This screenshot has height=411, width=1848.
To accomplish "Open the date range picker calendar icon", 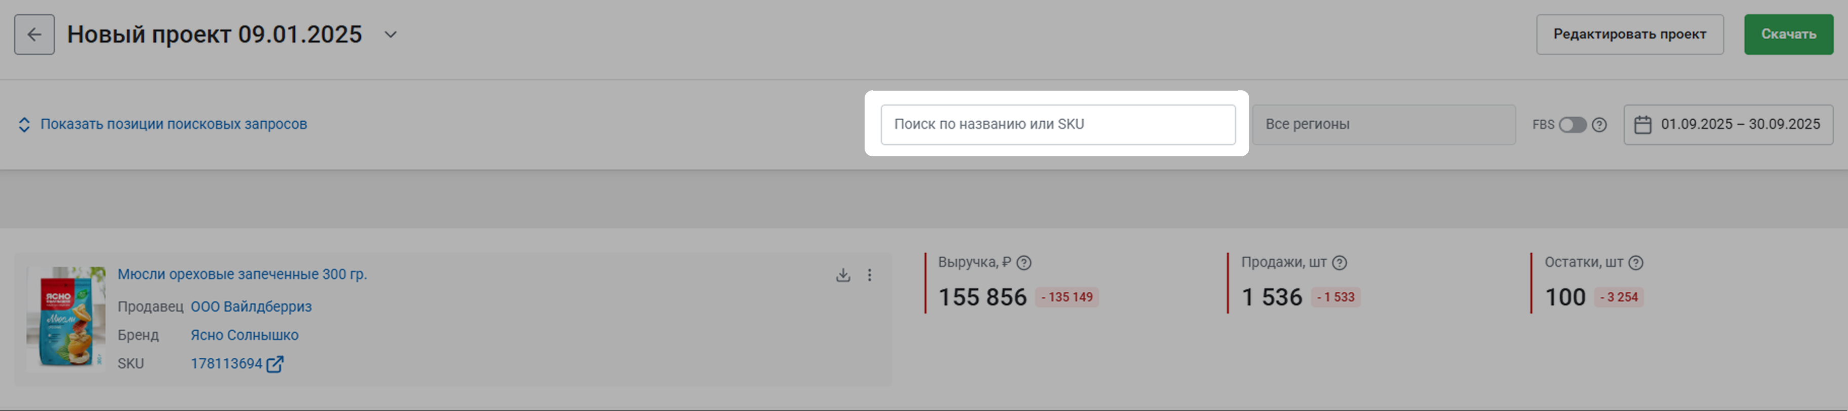I will point(1642,125).
